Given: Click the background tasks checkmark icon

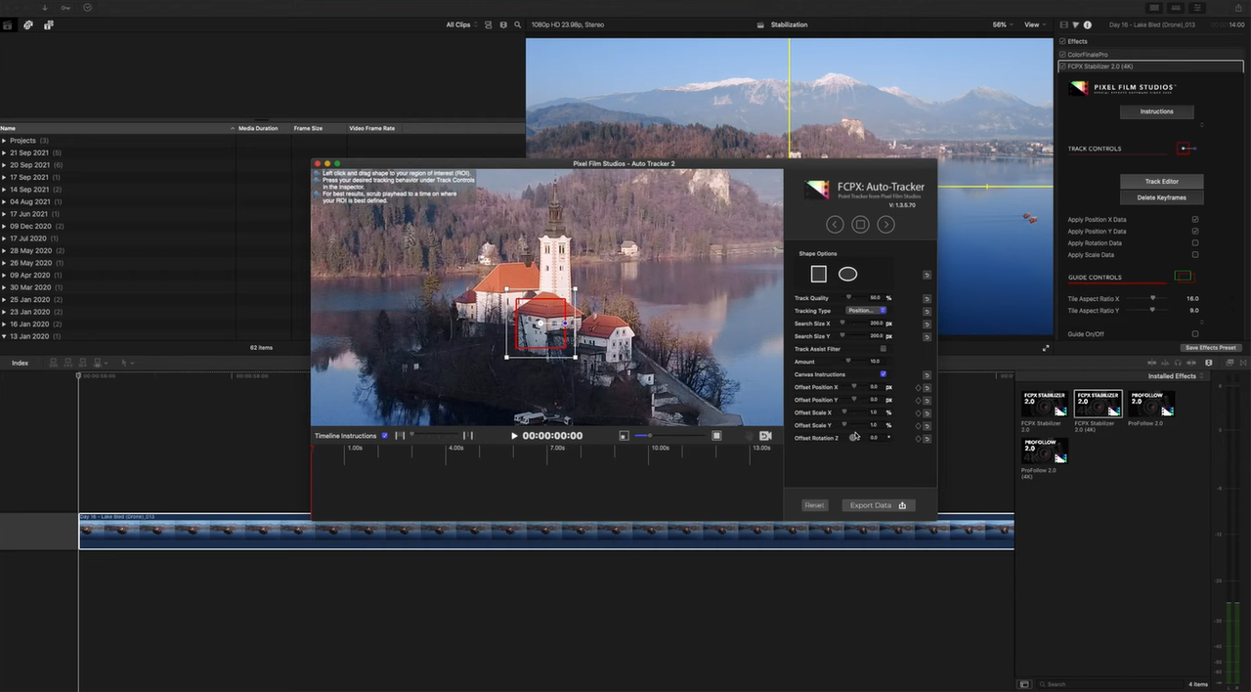Looking at the screenshot, I should pyautogui.click(x=88, y=7).
